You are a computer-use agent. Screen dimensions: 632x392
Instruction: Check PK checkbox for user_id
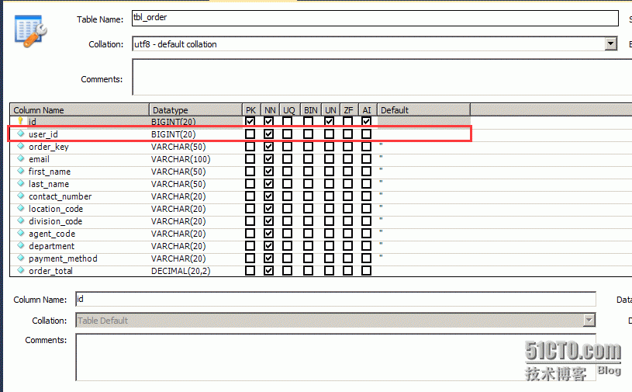(250, 134)
